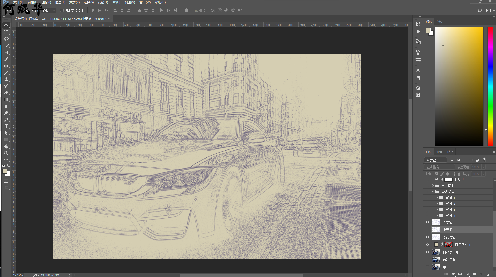Click the 小素描 layer thumbnail
This screenshot has width=496, height=277.
coord(436,230)
